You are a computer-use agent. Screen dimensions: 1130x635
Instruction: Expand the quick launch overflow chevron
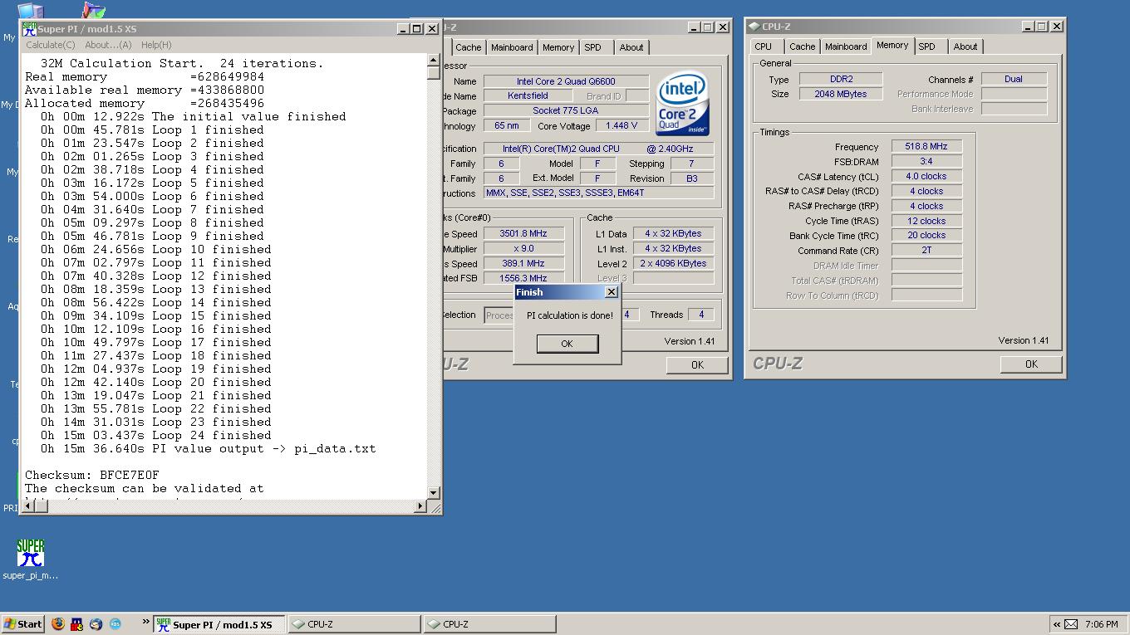pyautogui.click(x=145, y=621)
